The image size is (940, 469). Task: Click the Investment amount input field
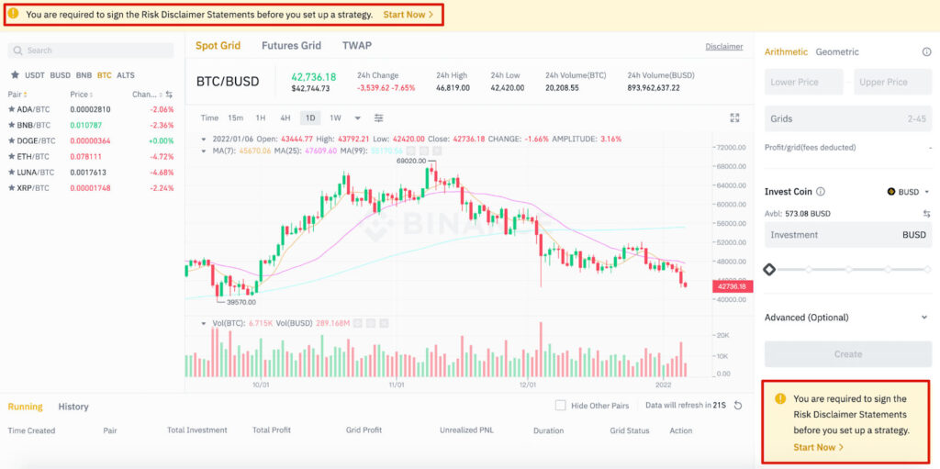[x=847, y=235]
